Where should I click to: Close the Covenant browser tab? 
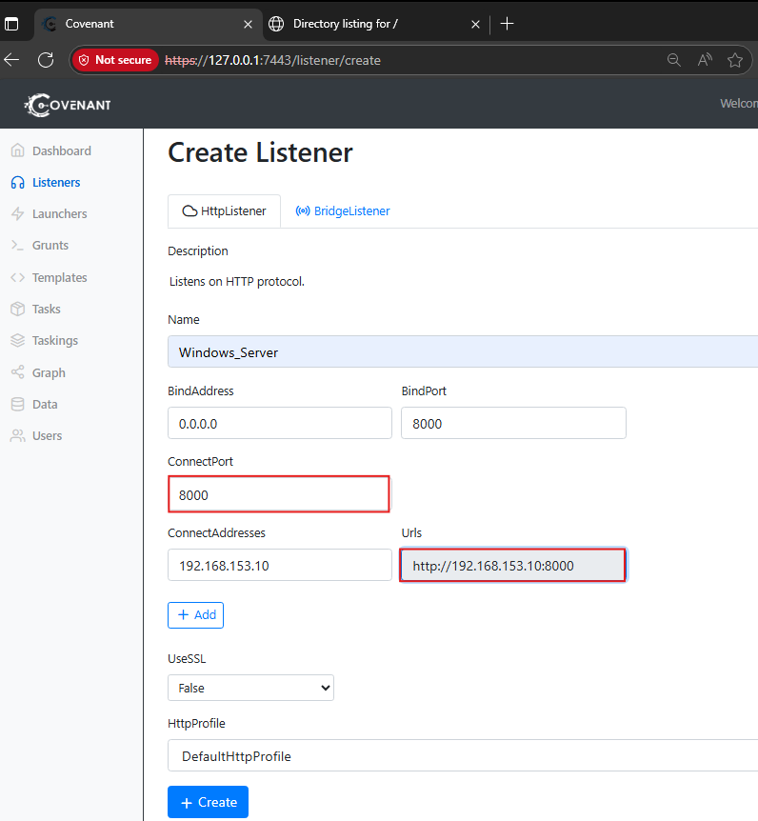pos(249,24)
